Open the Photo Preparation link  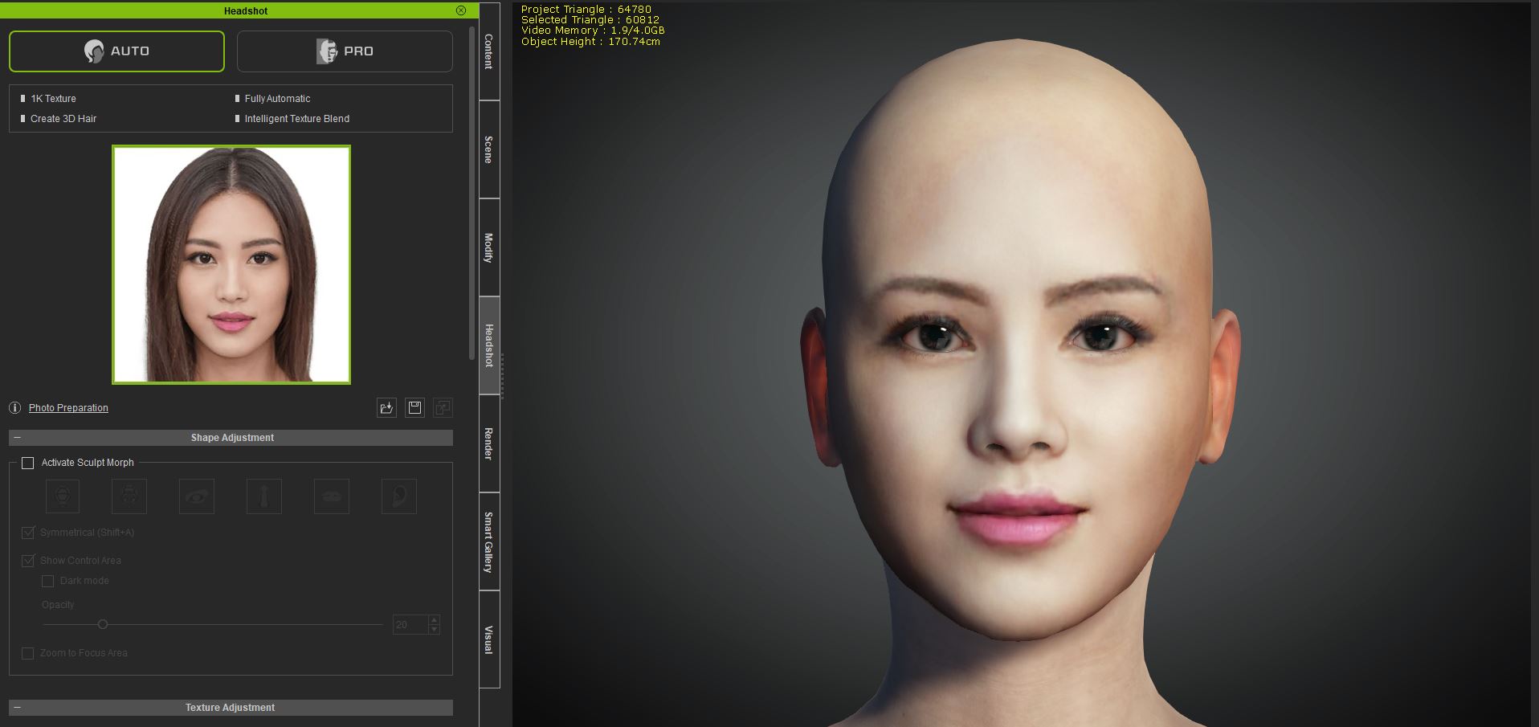click(68, 408)
